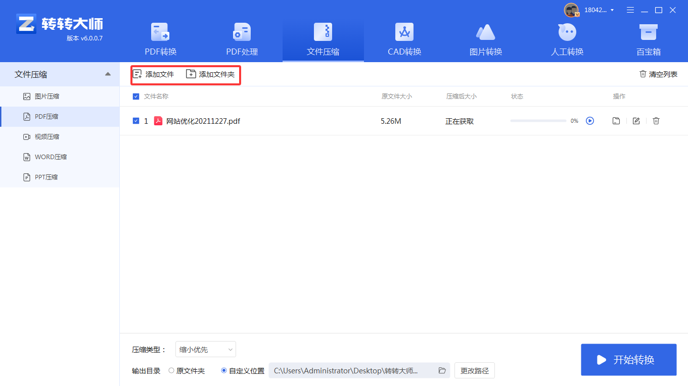Click the 开始转换 button
This screenshot has height=386, width=688.
tap(629, 360)
